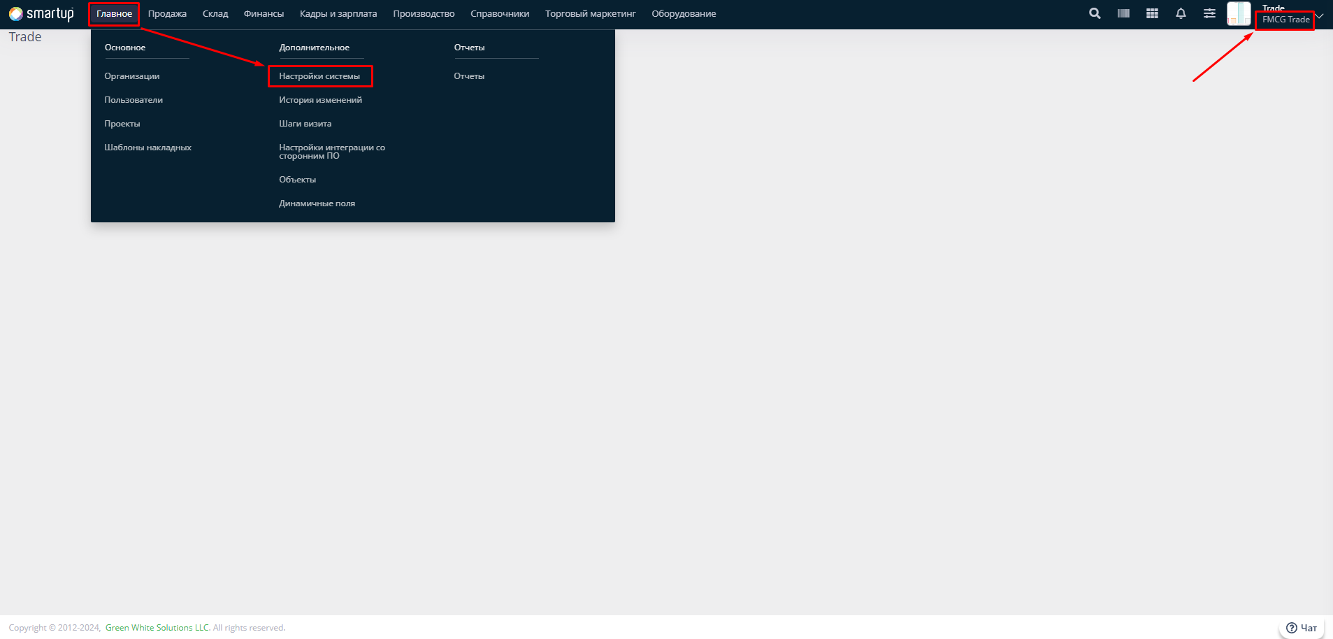Click the Дополнительное column heading
Screen dimensions: 1333x639
pos(314,48)
